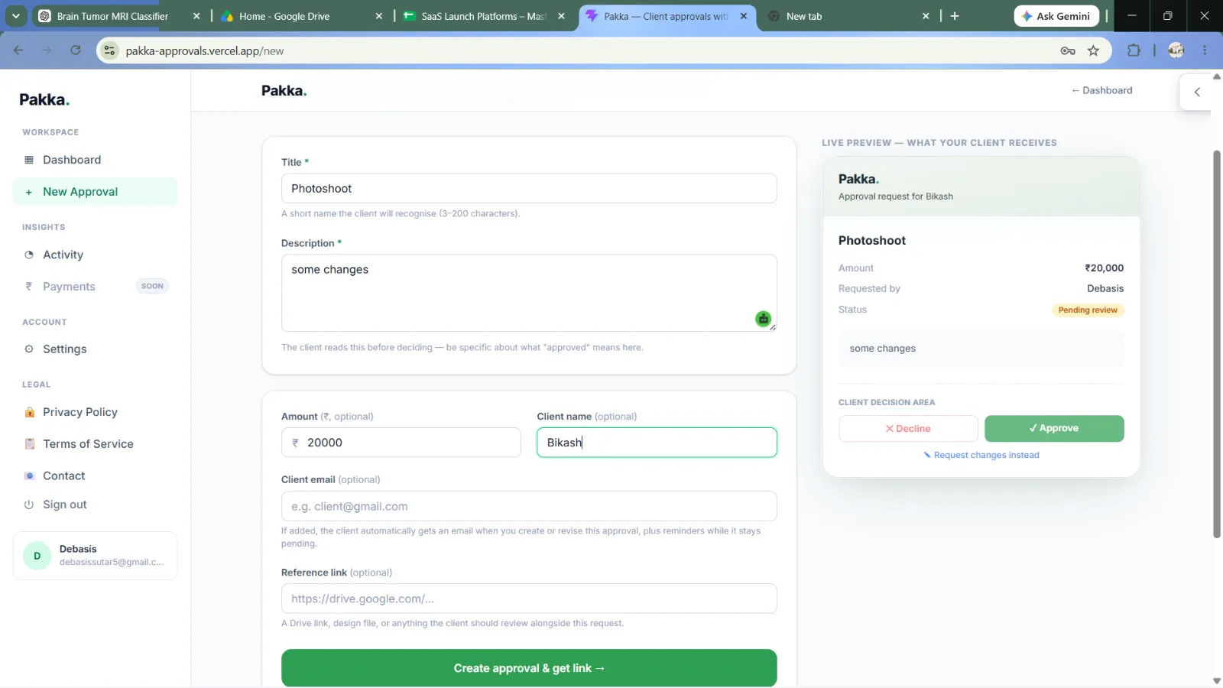Open the Dashboard sidebar item
The image size is (1223, 688).
pos(95,160)
